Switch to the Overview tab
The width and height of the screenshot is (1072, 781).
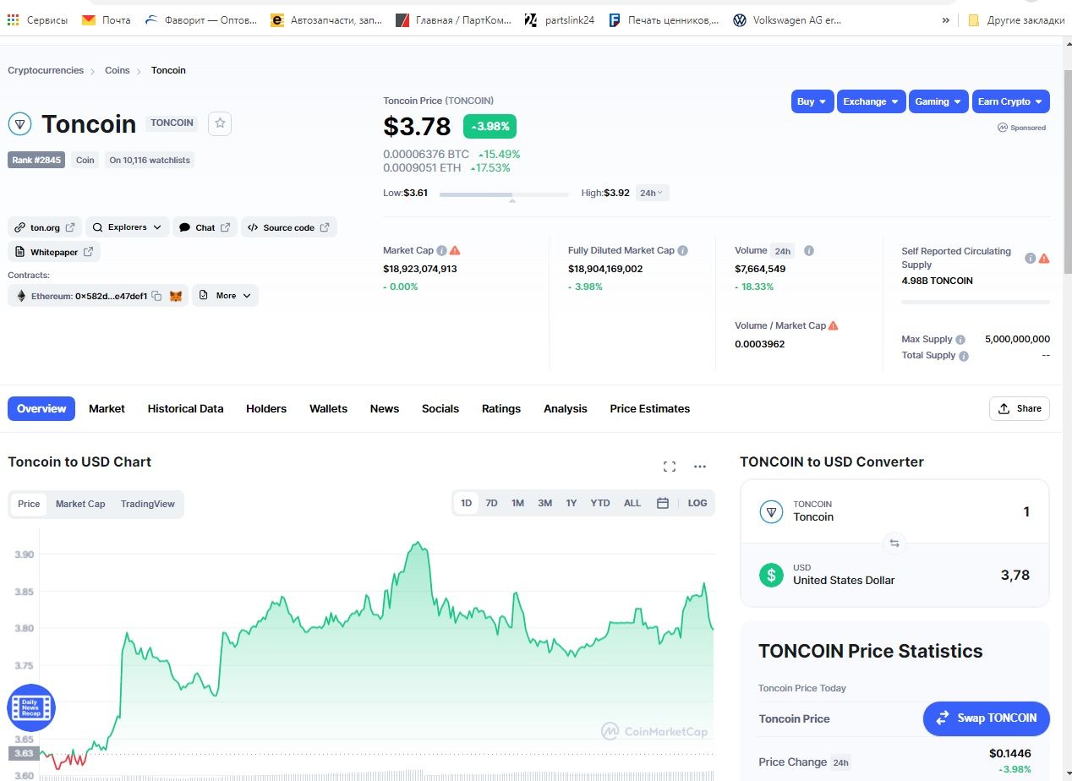coord(41,408)
